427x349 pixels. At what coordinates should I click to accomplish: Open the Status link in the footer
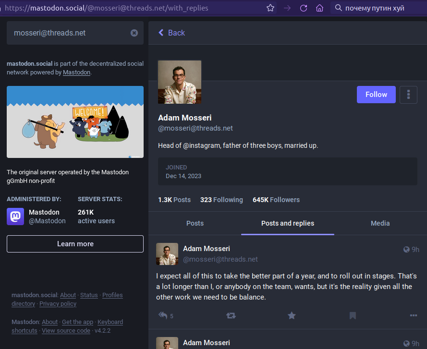coord(89,295)
